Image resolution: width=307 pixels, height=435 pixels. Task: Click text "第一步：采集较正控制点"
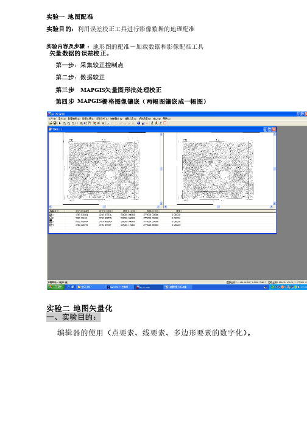(90, 65)
